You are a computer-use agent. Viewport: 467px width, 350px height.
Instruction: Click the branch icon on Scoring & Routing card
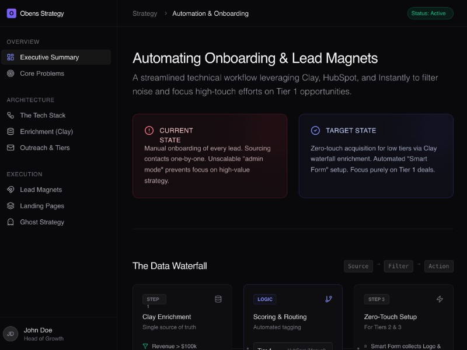(x=329, y=299)
